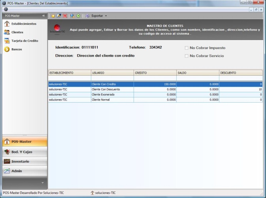The image size is (266, 198).
Task: Sort by the SALDO column header
Action: 198,73
